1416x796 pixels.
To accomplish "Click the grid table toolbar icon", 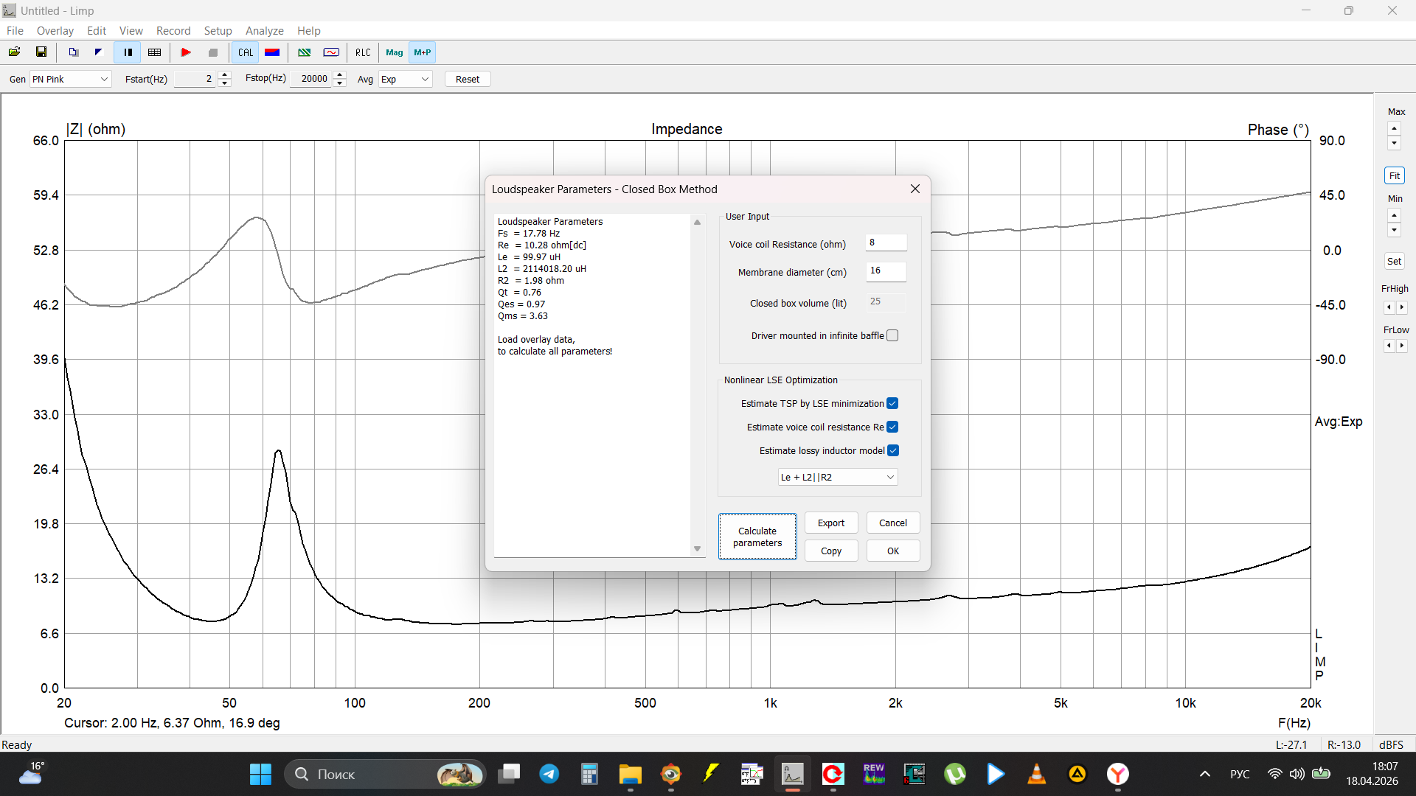I will [155, 52].
